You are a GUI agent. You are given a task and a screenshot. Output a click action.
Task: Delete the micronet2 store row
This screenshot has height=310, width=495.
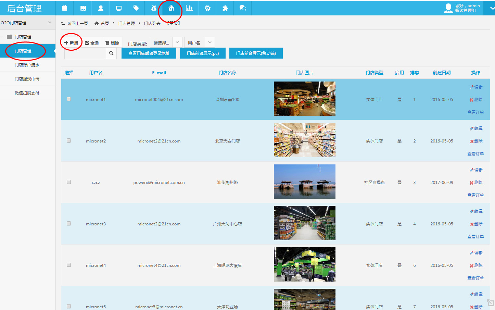coord(476,141)
